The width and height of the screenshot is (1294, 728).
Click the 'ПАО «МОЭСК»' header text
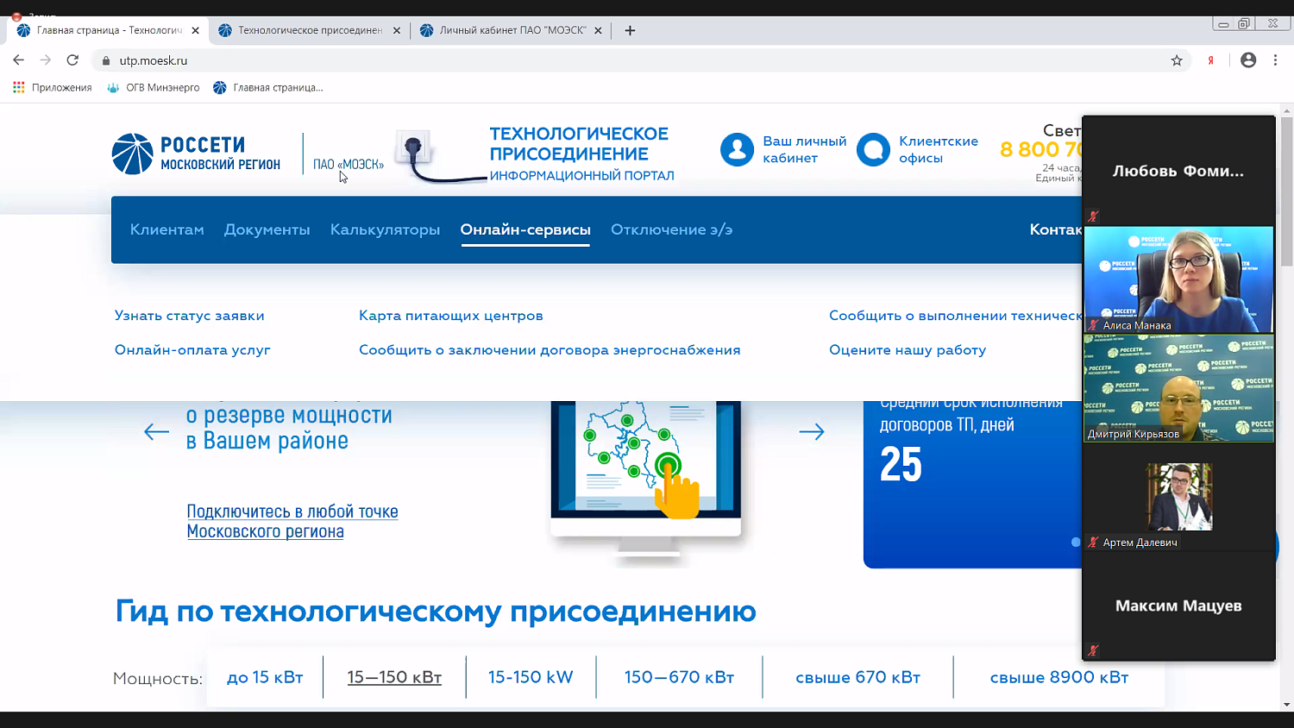(x=349, y=164)
